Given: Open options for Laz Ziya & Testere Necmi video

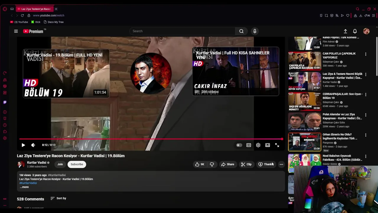Looking at the screenshot, I should [x=366, y=74].
